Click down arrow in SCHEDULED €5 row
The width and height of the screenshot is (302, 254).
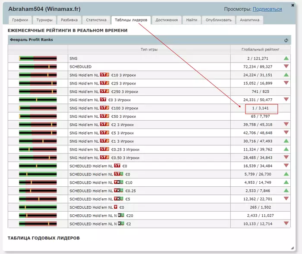point(286,199)
